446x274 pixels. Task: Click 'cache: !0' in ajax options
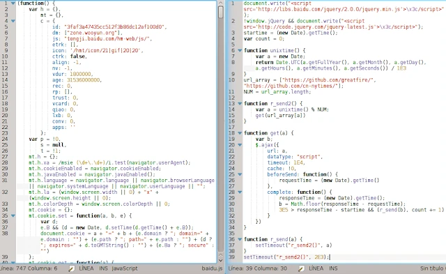click(282, 169)
